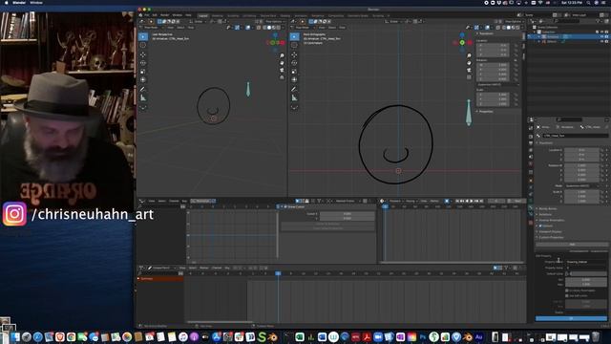Viewport: 611px width, 344px height.
Task: Click the green Y axis gizmo in right viewport
Action: pyautogui.click(x=462, y=42)
